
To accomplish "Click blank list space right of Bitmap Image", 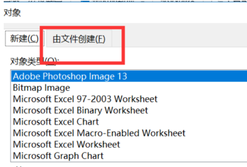I will tap(158, 88).
